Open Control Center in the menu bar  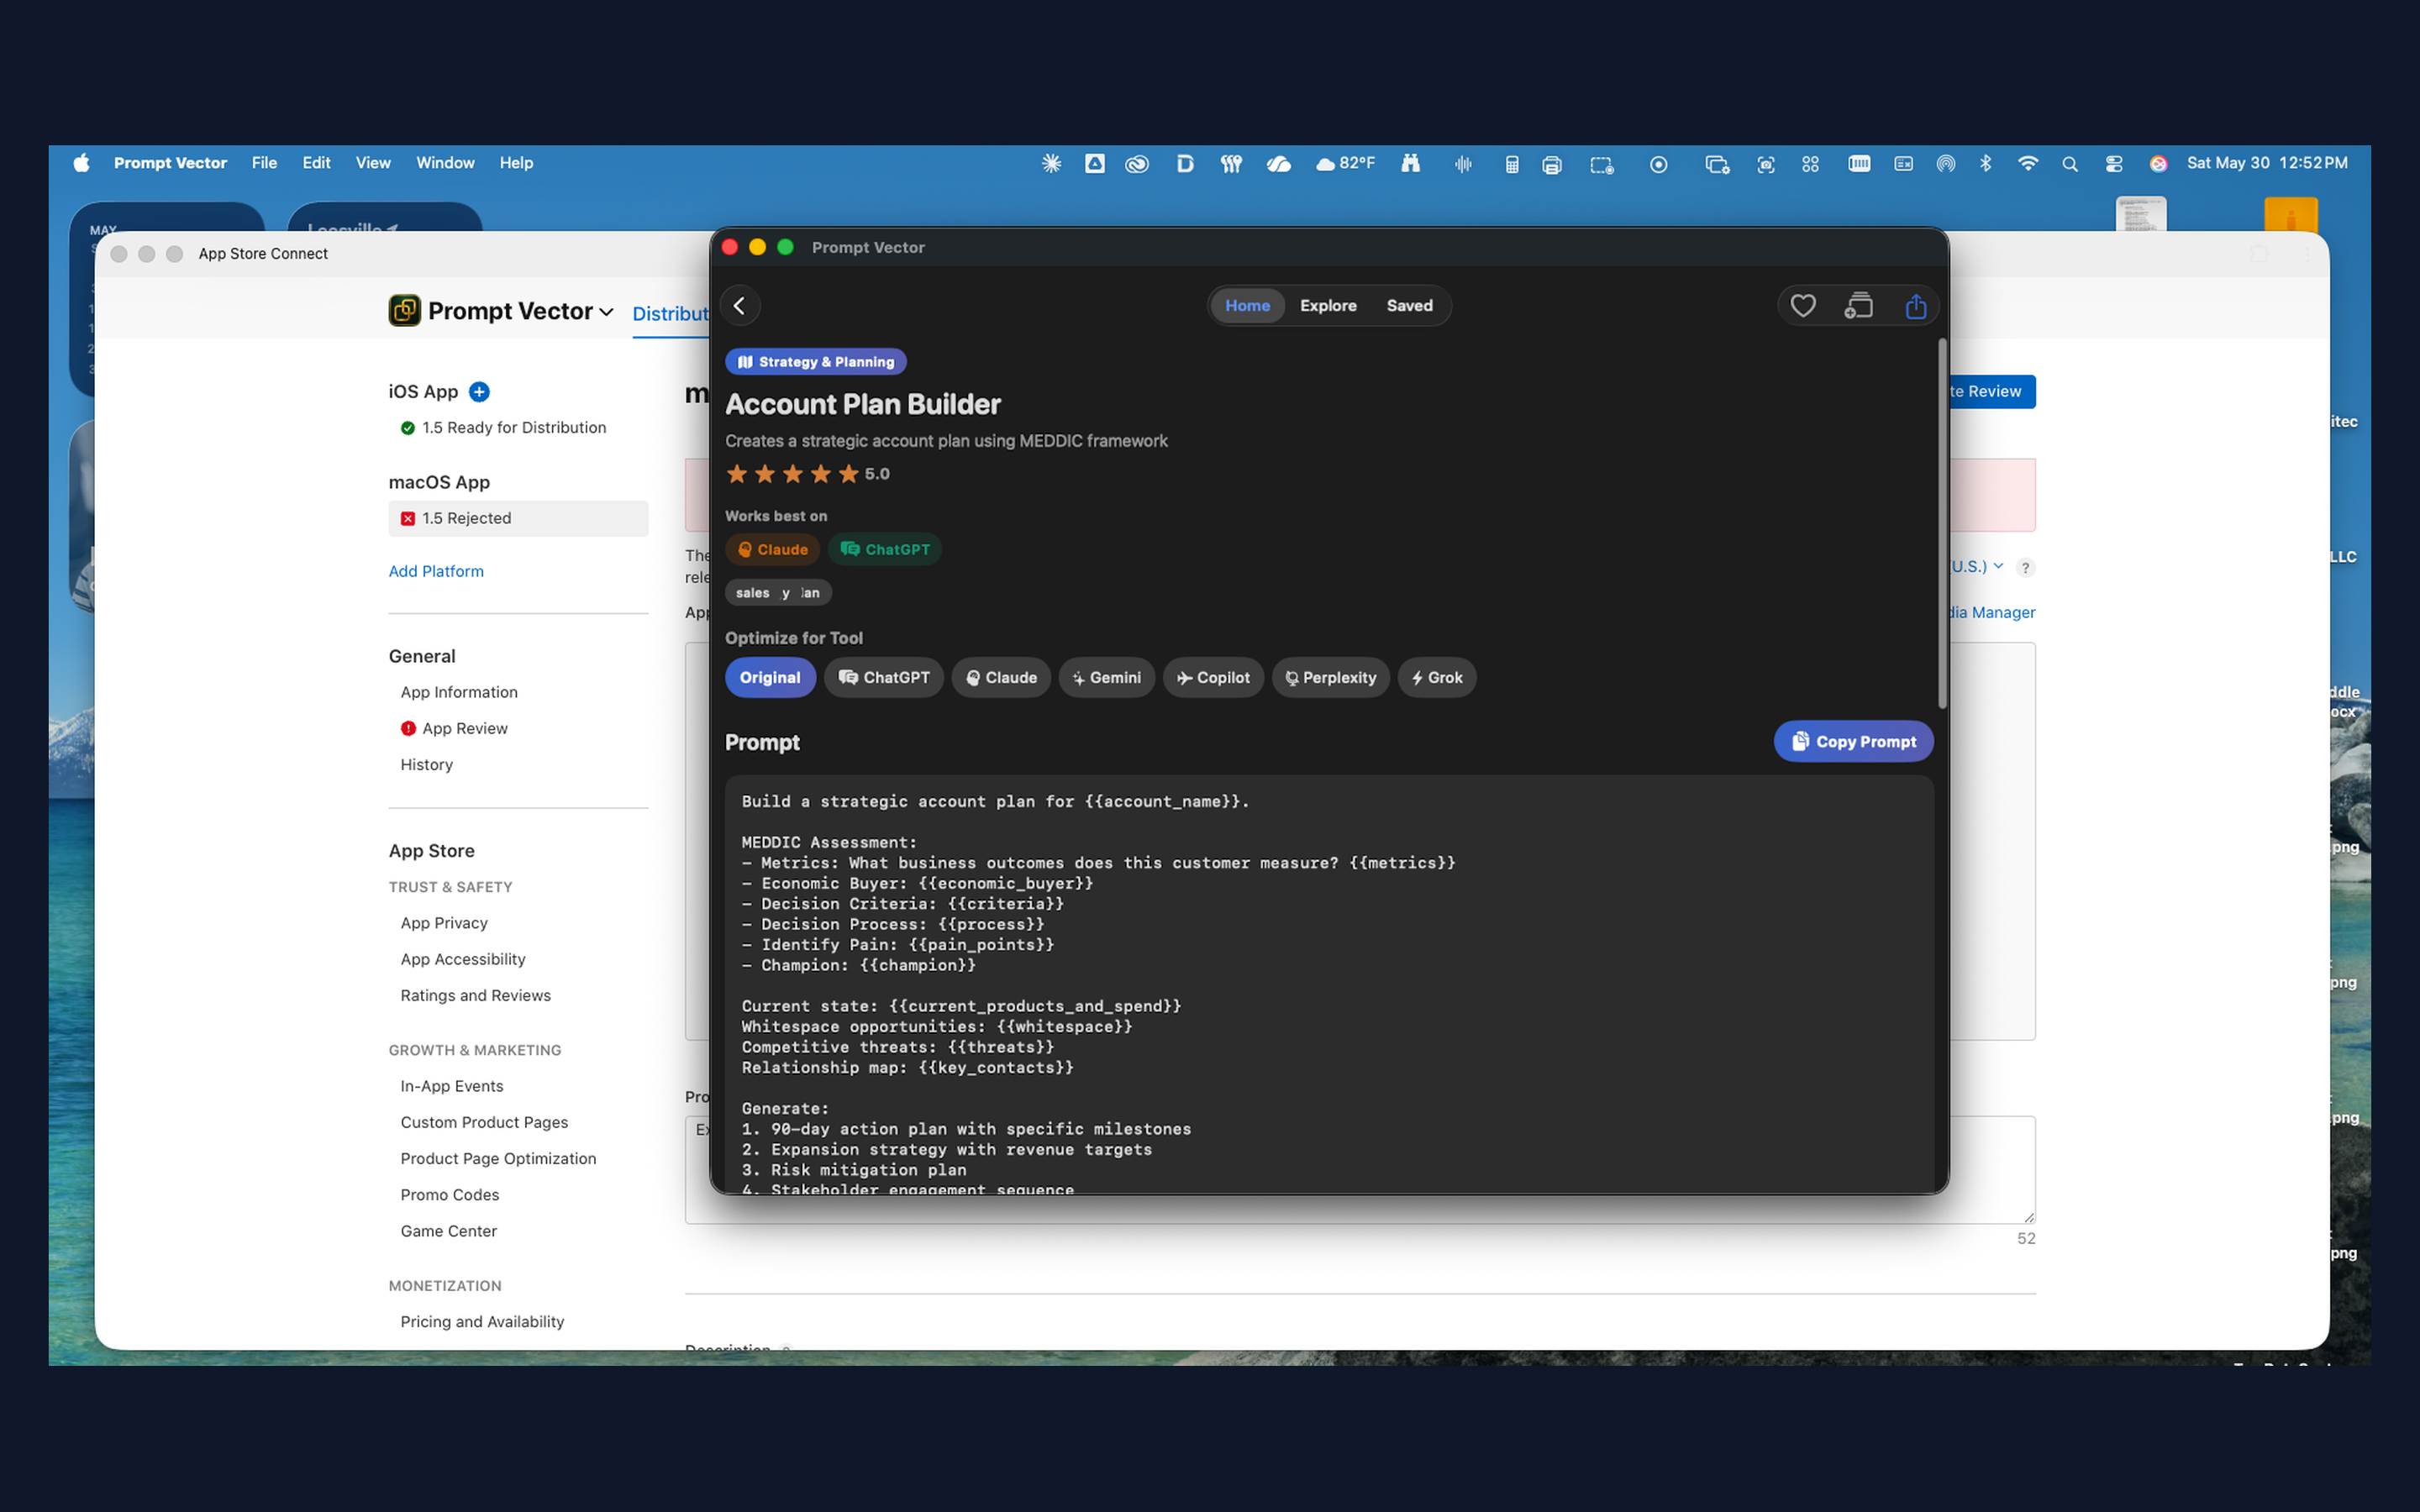2113,164
